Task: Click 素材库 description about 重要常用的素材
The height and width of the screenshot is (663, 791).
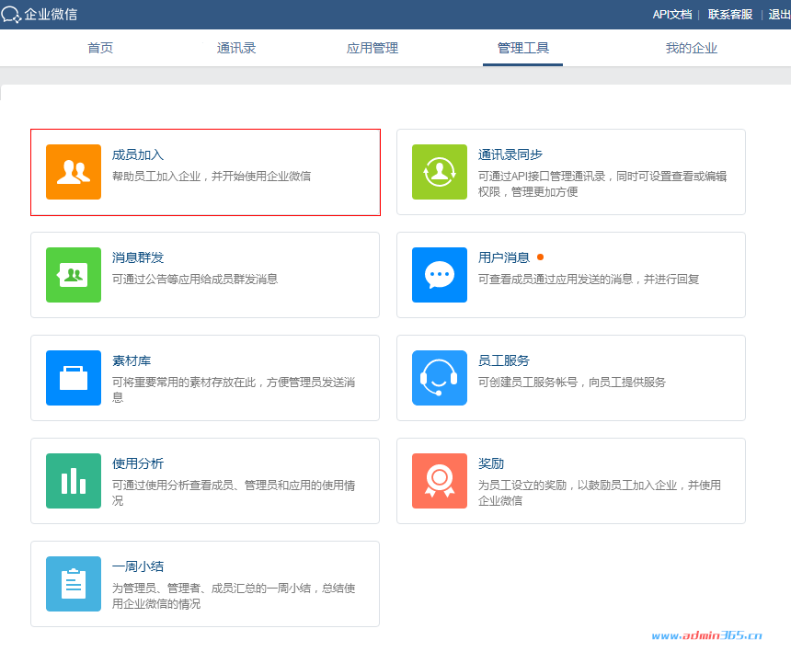Action: tap(234, 390)
